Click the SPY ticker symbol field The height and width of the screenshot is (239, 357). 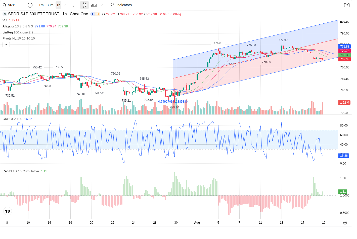[11, 5]
